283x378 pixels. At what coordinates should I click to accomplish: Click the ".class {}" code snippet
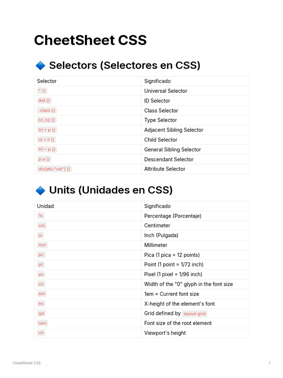pyautogui.click(x=47, y=110)
